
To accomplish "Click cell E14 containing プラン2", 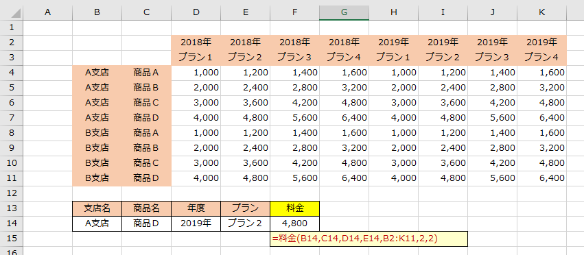I will (x=246, y=223).
